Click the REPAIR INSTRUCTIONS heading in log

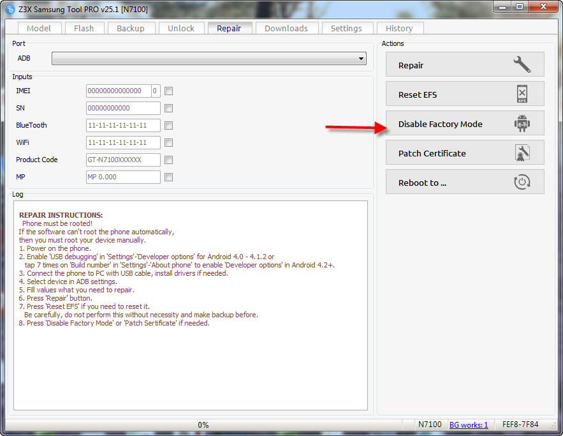tap(61, 215)
